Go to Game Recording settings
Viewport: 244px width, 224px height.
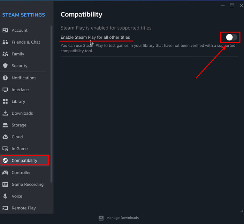tap(25, 184)
